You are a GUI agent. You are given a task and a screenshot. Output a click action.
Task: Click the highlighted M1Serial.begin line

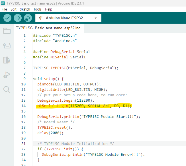(85, 106)
